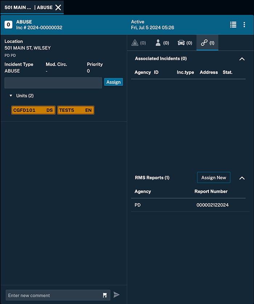
Task: Click the unit assignment input field
Action: pos(53,83)
